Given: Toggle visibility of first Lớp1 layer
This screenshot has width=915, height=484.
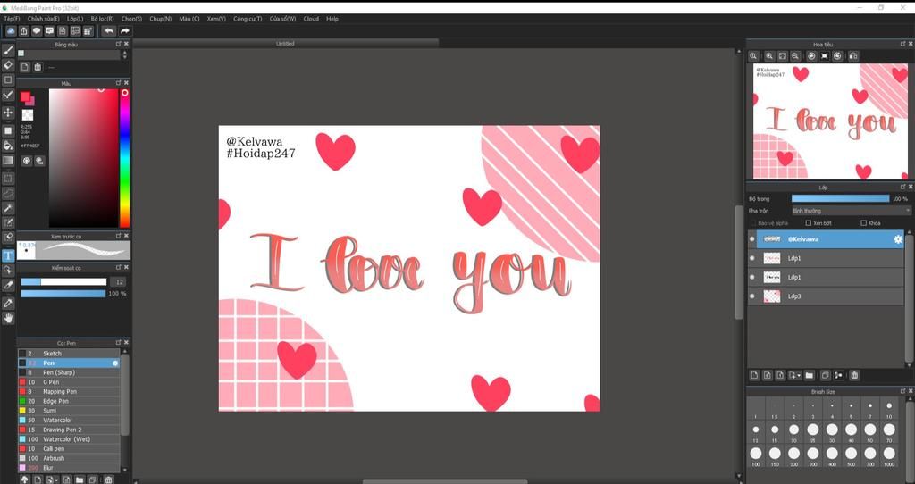Looking at the screenshot, I should pyautogui.click(x=751, y=258).
